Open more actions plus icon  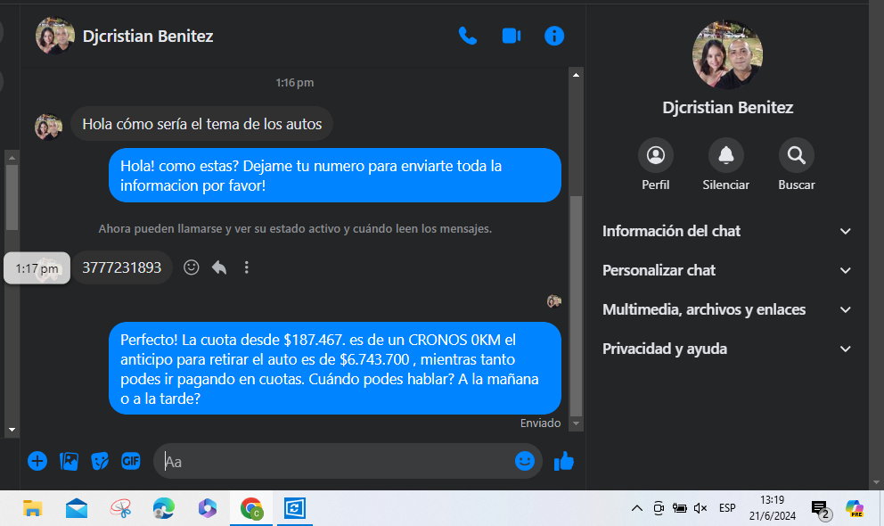pyautogui.click(x=37, y=461)
